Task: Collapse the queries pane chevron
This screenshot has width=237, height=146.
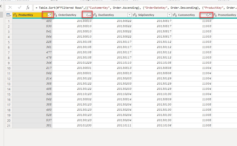Action: (x=1, y=6)
